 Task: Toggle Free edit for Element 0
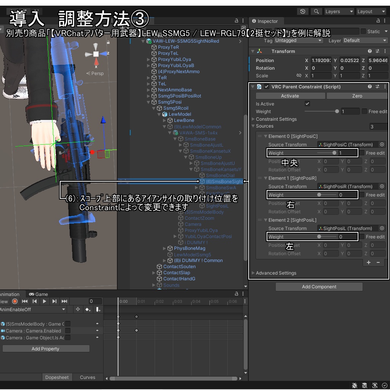click(362, 153)
